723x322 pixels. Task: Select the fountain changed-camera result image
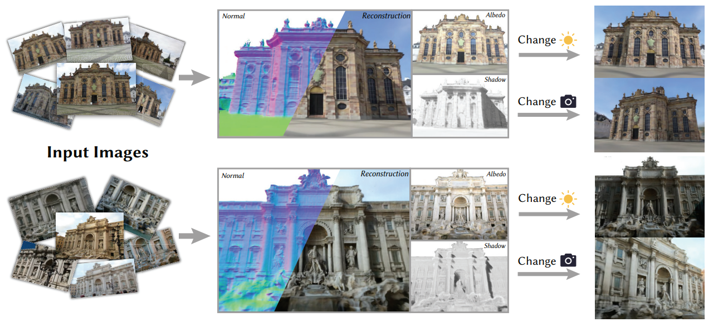pyautogui.click(x=649, y=278)
